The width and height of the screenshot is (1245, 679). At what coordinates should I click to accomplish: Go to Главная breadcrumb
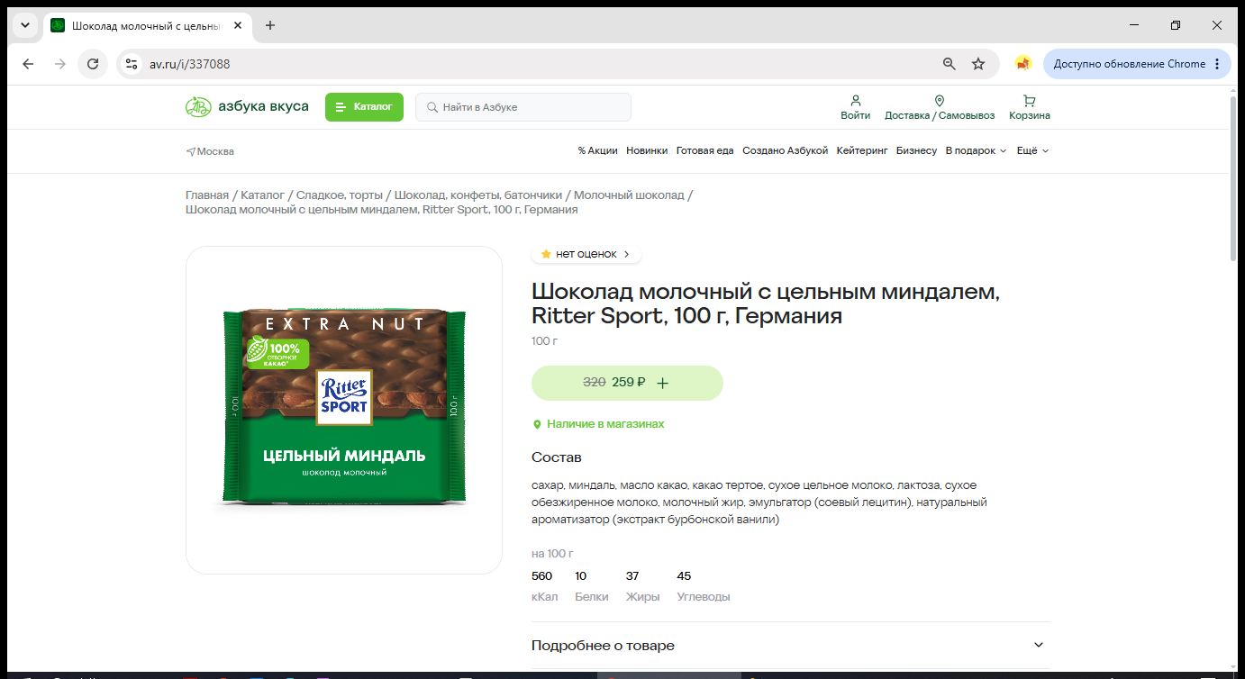tap(207, 195)
